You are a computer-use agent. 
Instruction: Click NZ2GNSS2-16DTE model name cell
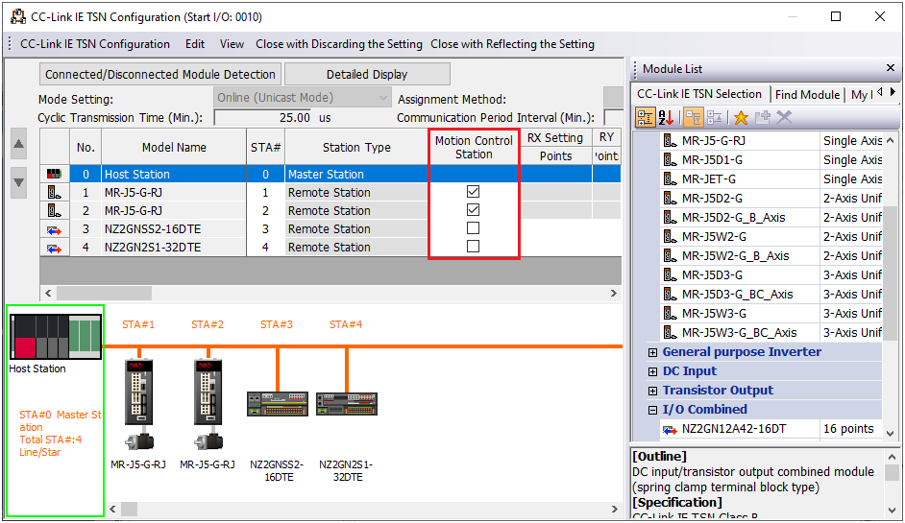point(174,229)
